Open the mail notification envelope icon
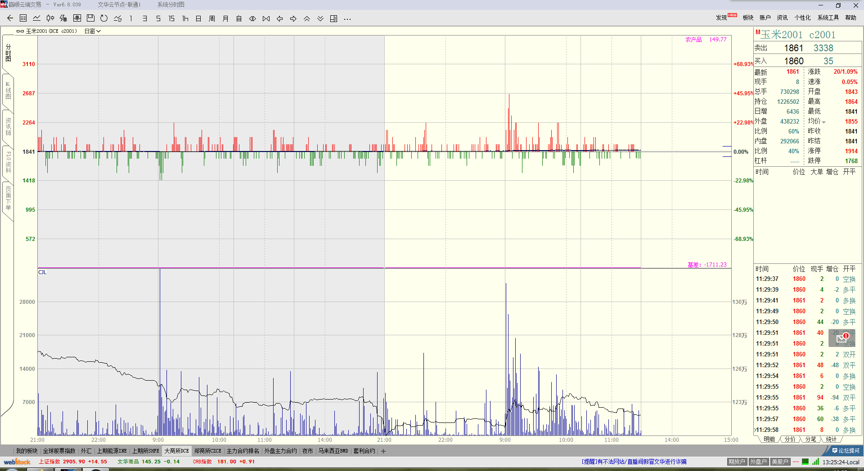The width and height of the screenshot is (864, 471). (841, 338)
